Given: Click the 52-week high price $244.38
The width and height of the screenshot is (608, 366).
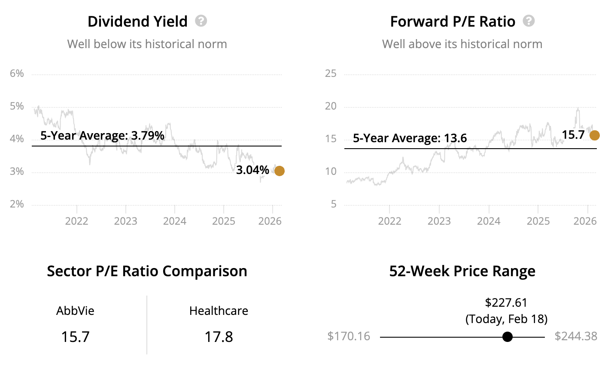Looking at the screenshot, I should (x=576, y=336).
